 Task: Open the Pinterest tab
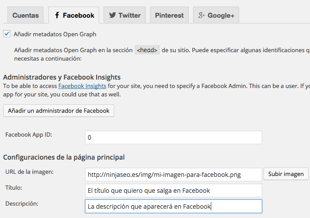[x=169, y=15]
